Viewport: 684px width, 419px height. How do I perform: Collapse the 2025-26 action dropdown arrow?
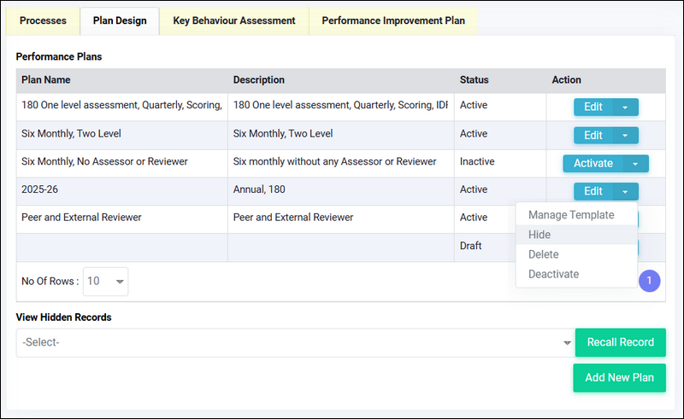[x=625, y=192]
